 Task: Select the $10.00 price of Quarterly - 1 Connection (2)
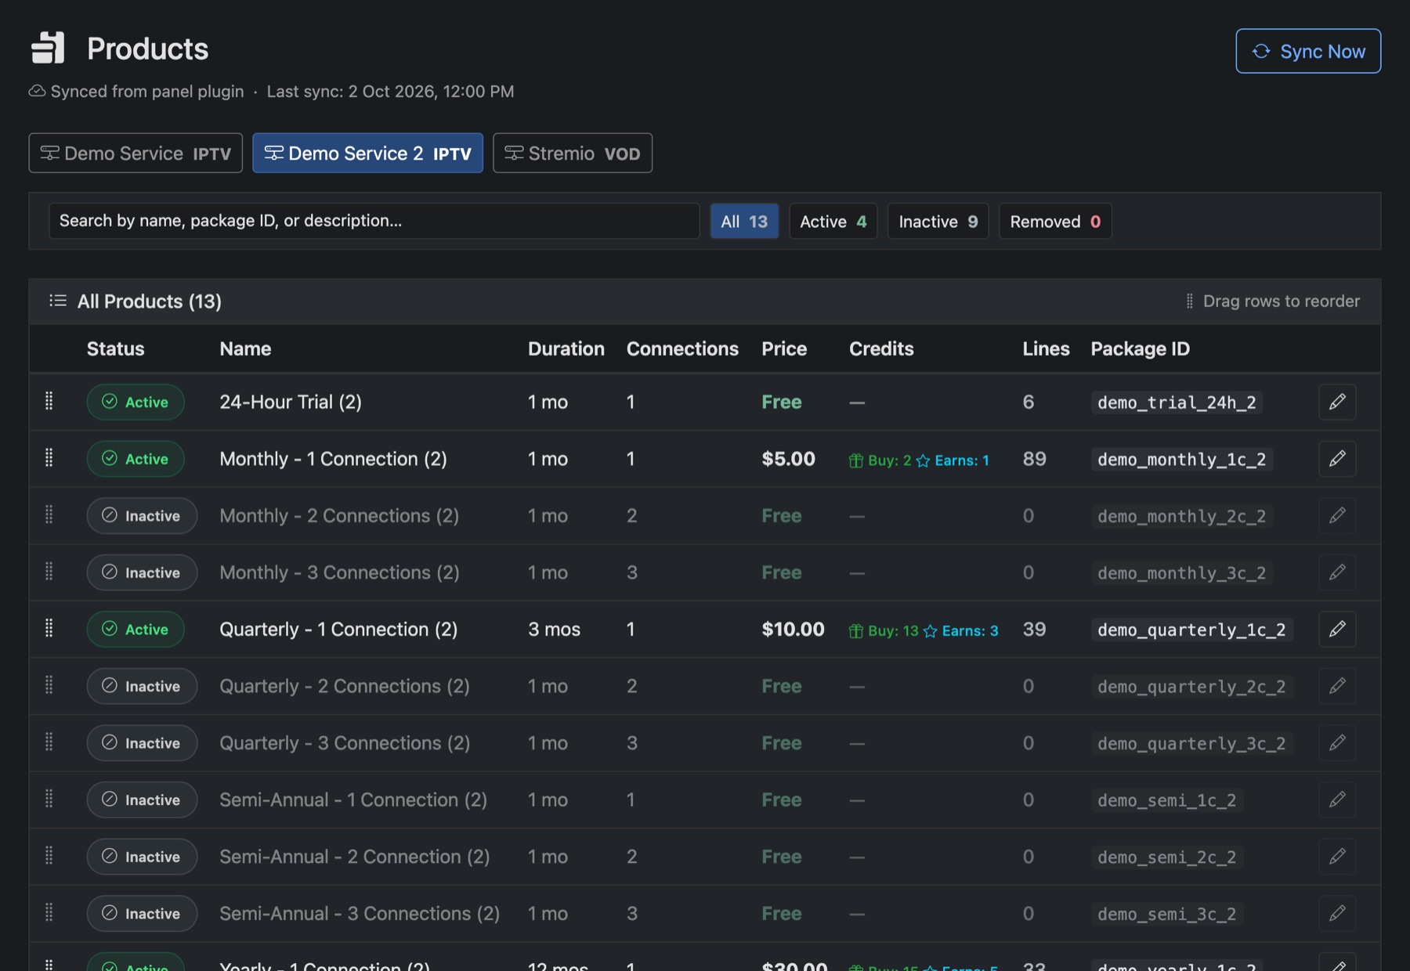793,630
